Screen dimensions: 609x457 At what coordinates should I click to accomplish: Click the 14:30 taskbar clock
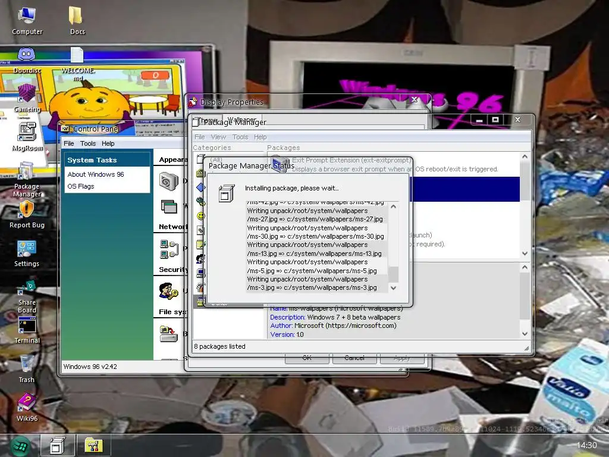[586, 445]
